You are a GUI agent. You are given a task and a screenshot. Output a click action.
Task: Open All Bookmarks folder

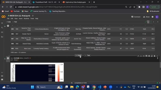click(153, 11)
